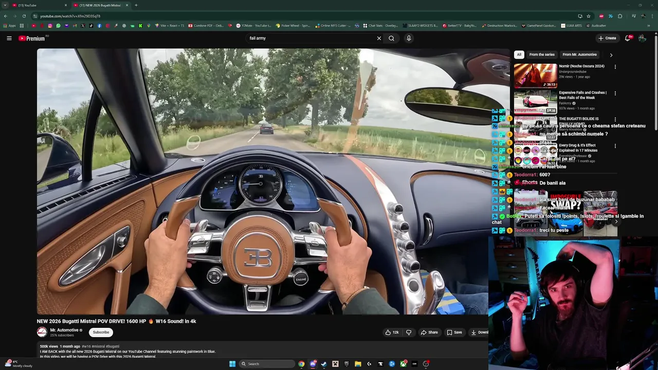The width and height of the screenshot is (658, 370).
Task: Save the video to a playlist
Action: (454, 332)
